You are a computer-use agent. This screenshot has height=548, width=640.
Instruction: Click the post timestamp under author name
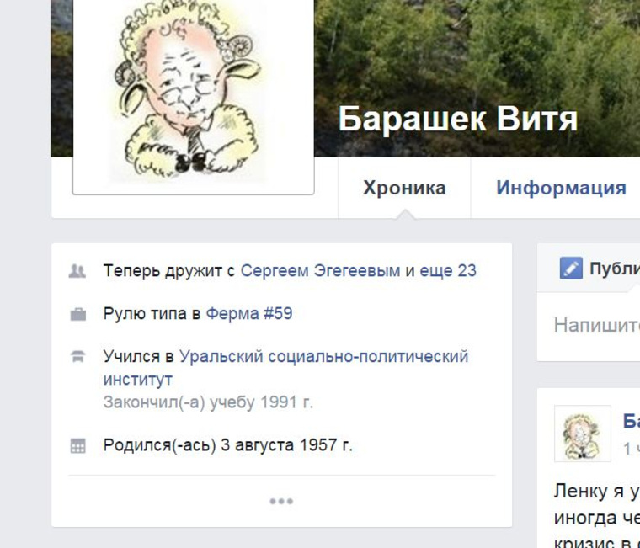pyautogui.click(x=631, y=449)
